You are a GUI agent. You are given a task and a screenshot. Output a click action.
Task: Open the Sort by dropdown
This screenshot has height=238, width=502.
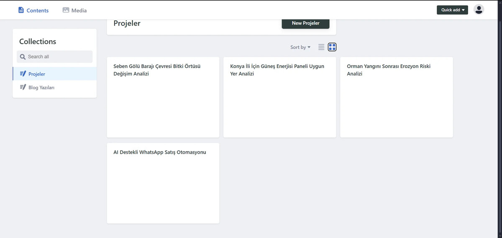(x=300, y=47)
